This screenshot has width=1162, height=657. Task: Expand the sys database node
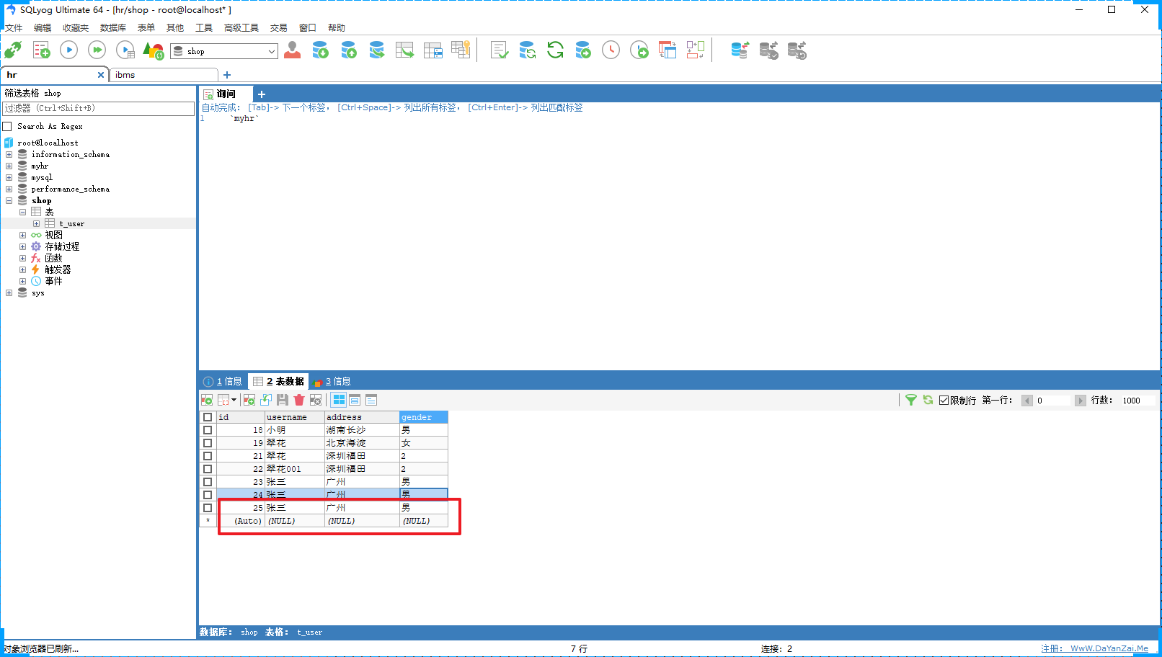click(9, 292)
